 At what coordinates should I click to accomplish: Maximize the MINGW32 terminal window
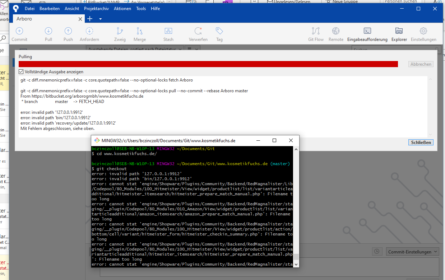point(274,140)
